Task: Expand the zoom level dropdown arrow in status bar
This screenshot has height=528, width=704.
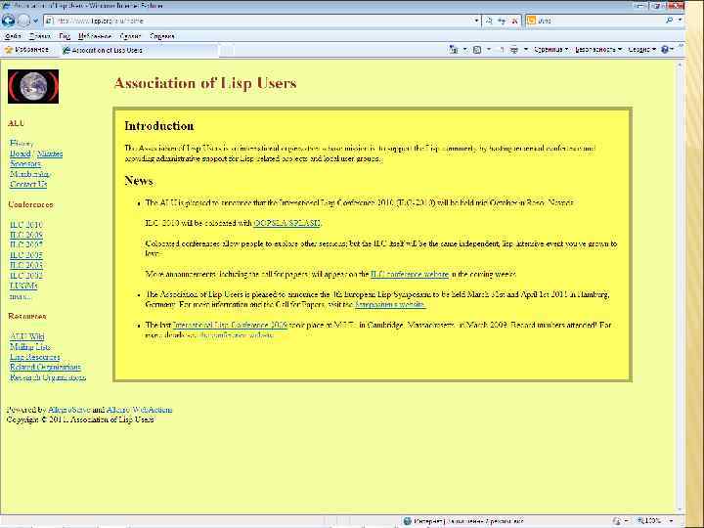Action: pyautogui.click(x=671, y=521)
